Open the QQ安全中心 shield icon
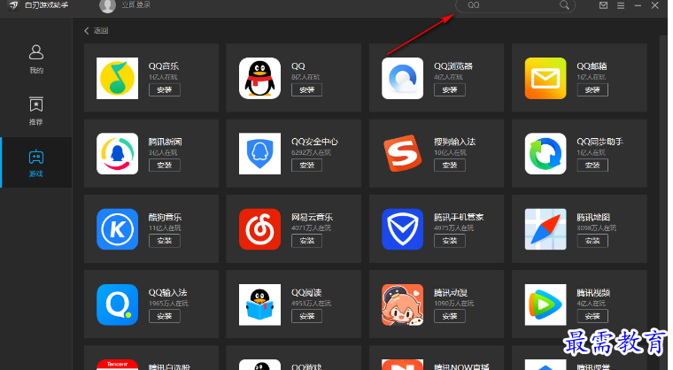 pyautogui.click(x=259, y=154)
